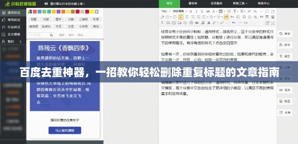
Task: Sort styles by 最新
Action: point(62,35)
